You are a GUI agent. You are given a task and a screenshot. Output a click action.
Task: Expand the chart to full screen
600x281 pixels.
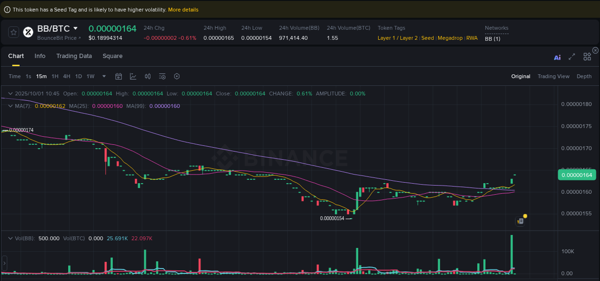572,56
